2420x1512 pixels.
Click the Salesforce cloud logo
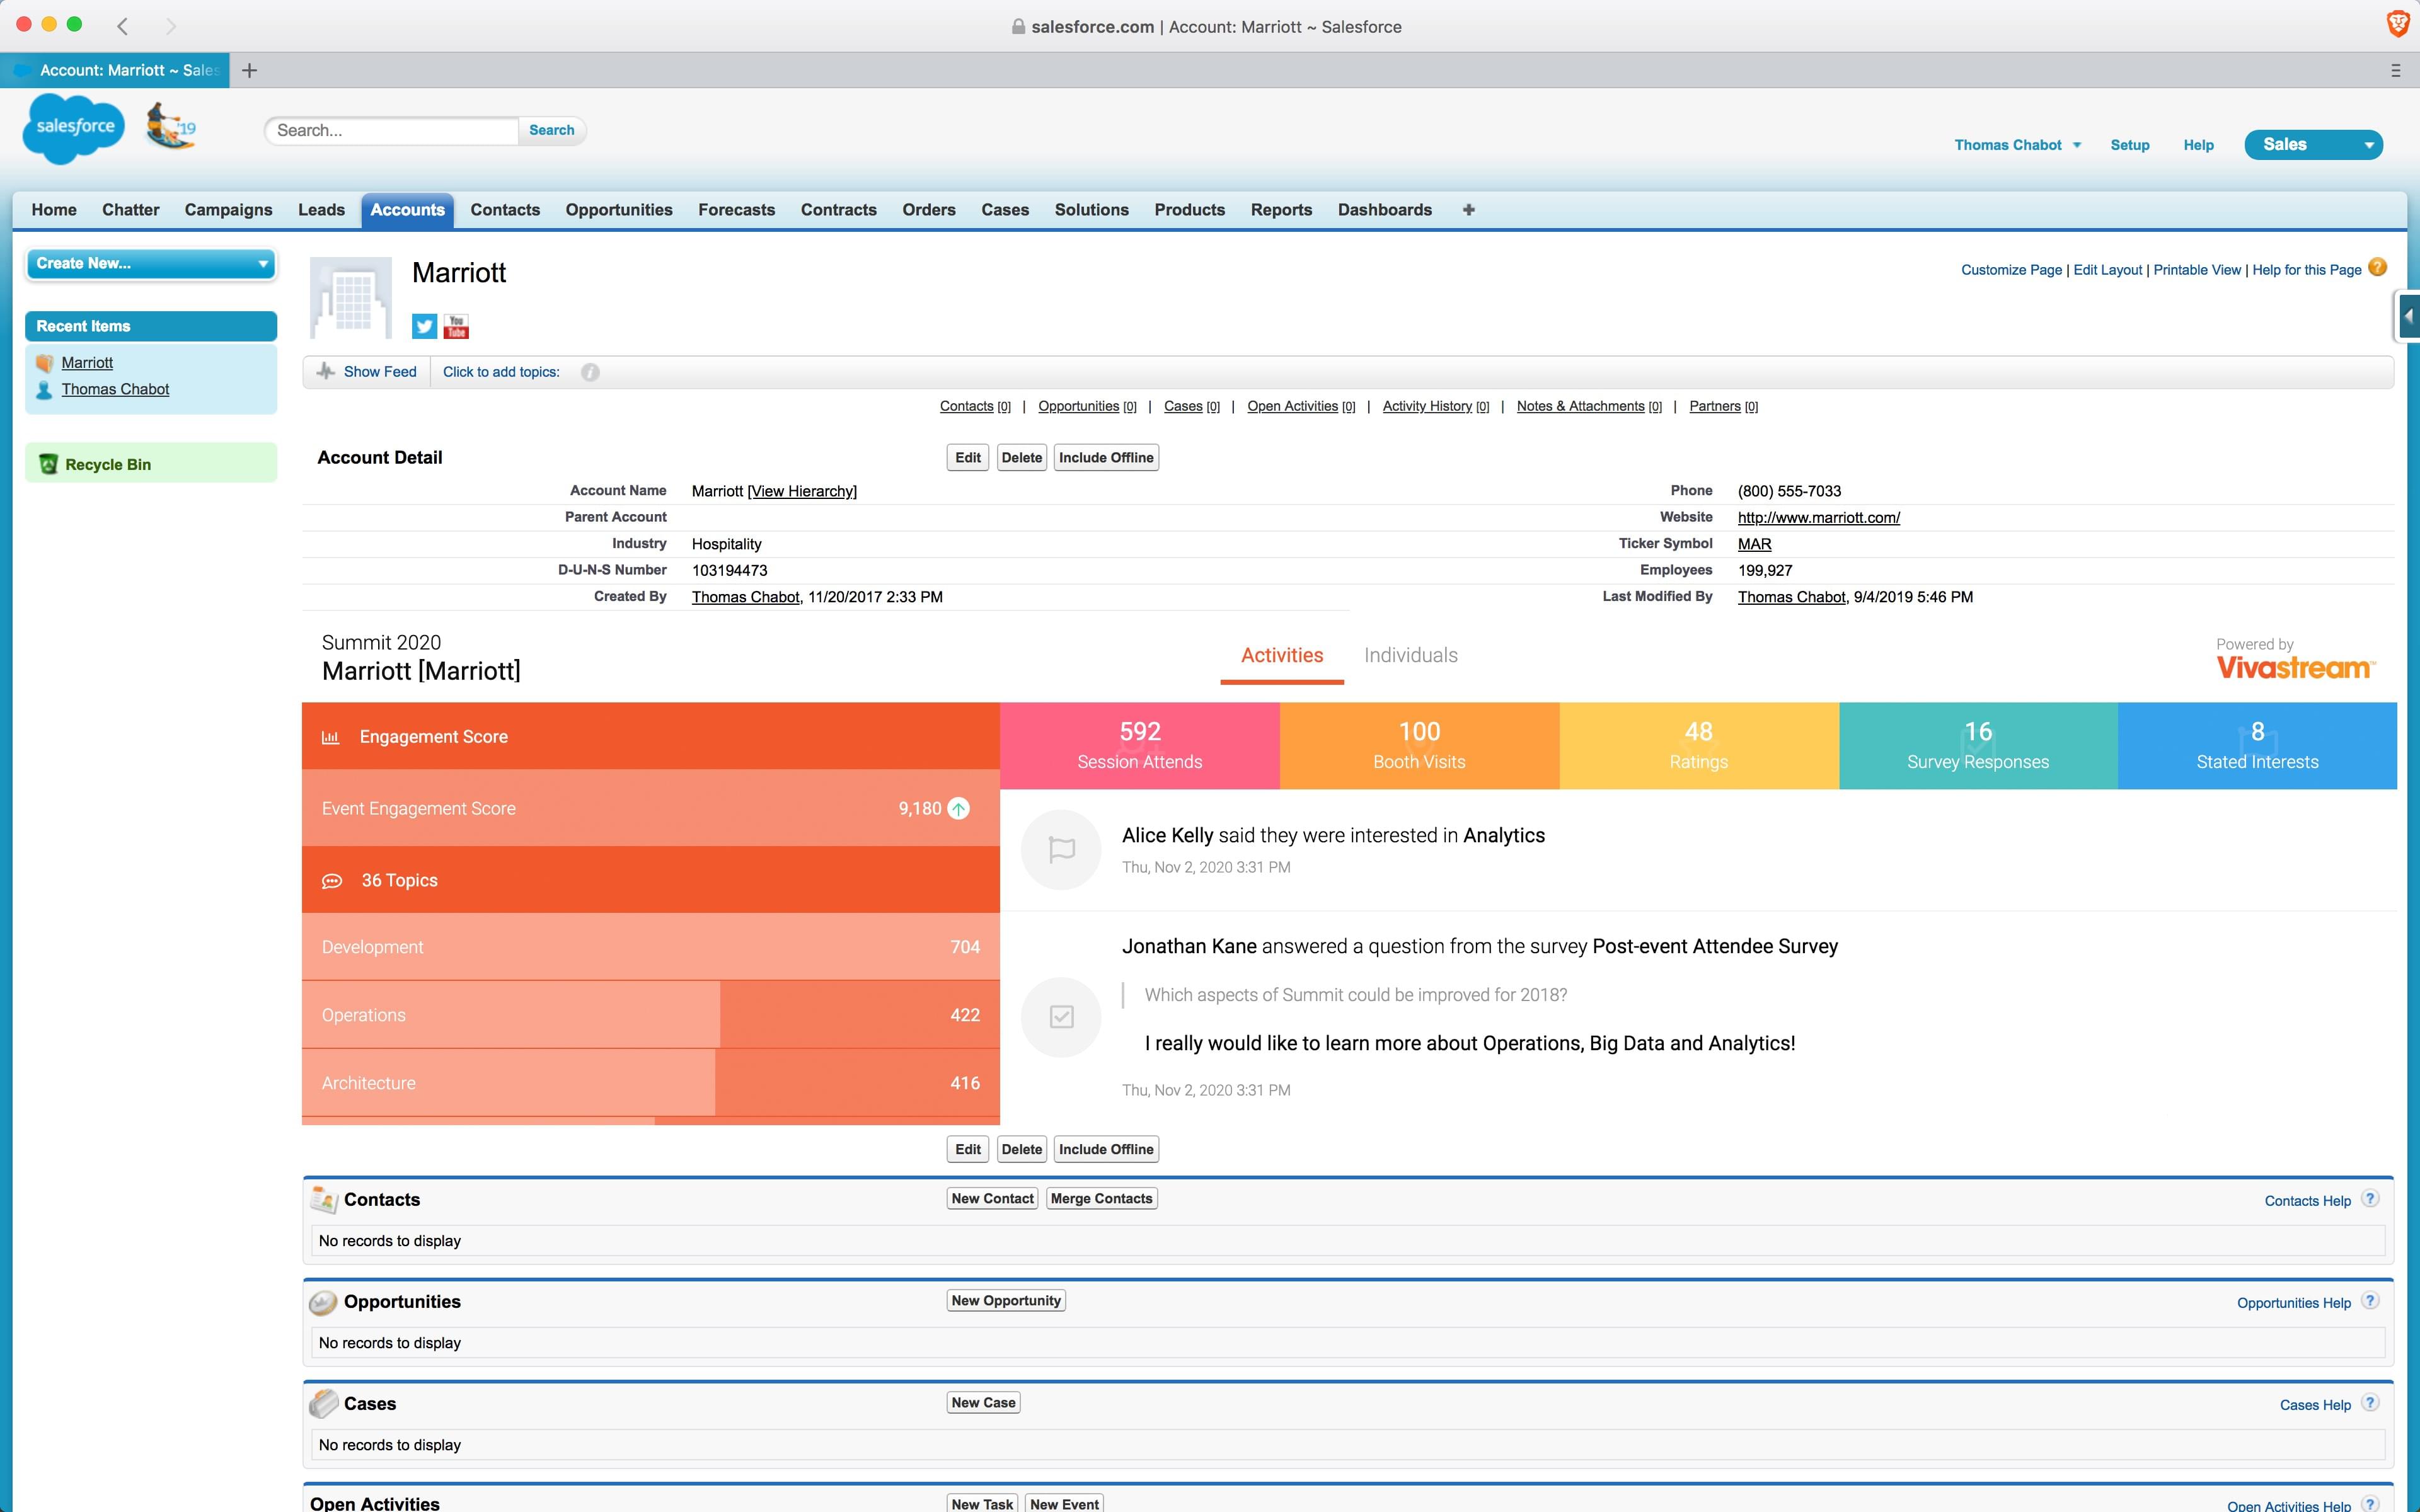point(73,128)
